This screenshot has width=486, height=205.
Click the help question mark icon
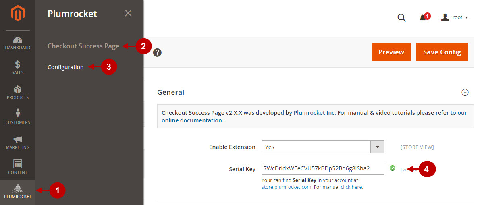tap(158, 52)
